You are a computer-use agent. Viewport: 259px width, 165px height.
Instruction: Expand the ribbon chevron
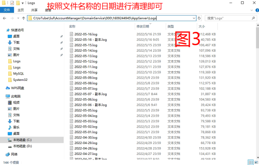[x=252, y=10]
